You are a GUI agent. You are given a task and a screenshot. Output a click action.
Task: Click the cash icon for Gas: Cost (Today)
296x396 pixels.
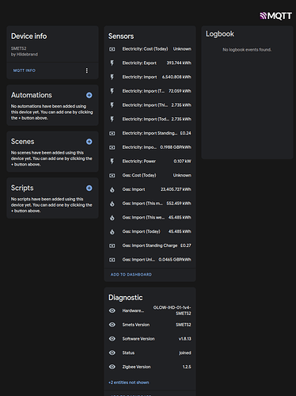(112, 175)
